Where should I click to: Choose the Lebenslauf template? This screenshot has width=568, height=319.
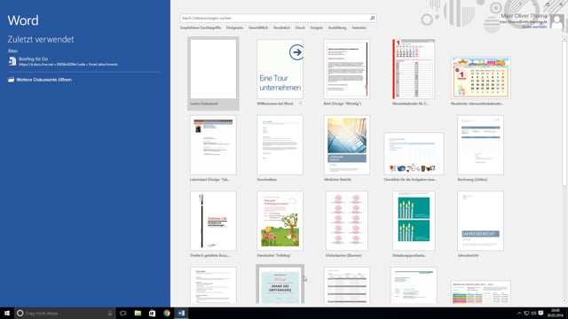[213, 145]
